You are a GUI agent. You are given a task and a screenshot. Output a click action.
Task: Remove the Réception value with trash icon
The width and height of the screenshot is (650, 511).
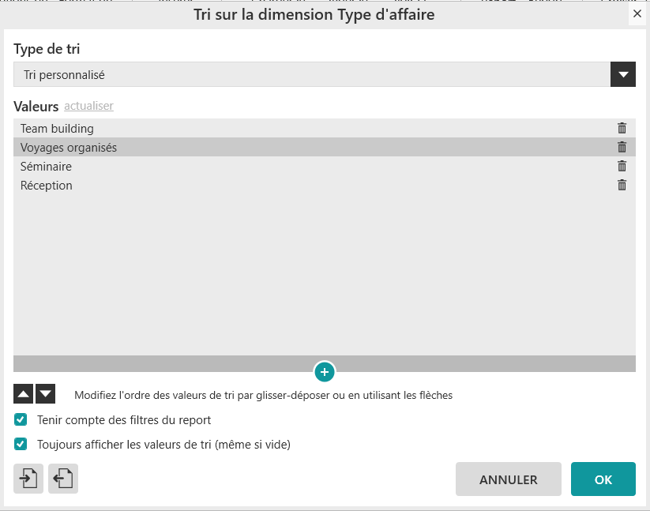click(x=622, y=185)
